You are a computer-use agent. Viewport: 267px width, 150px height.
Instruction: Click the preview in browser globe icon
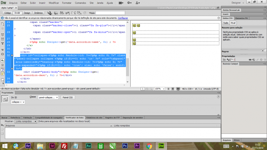tap(56, 13)
